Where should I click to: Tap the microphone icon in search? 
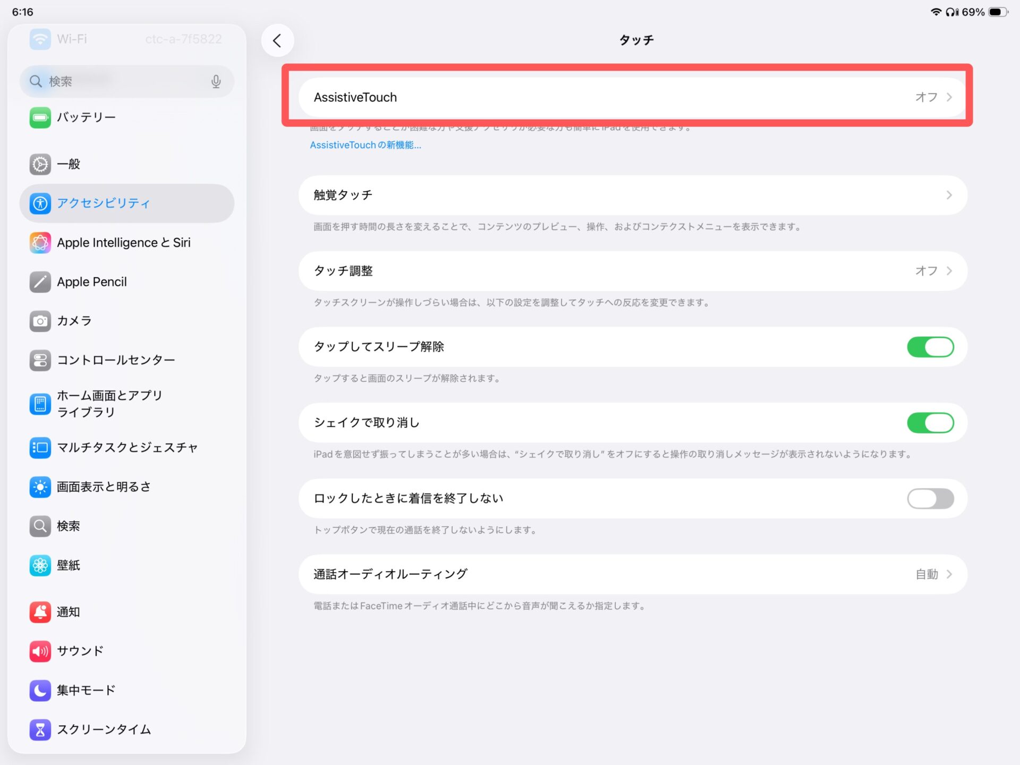(216, 81)
